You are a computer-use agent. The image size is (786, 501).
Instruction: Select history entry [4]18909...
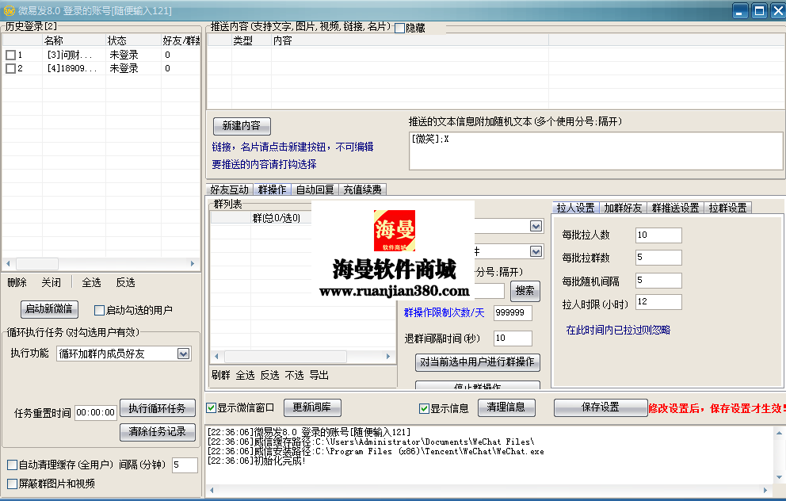71,68
